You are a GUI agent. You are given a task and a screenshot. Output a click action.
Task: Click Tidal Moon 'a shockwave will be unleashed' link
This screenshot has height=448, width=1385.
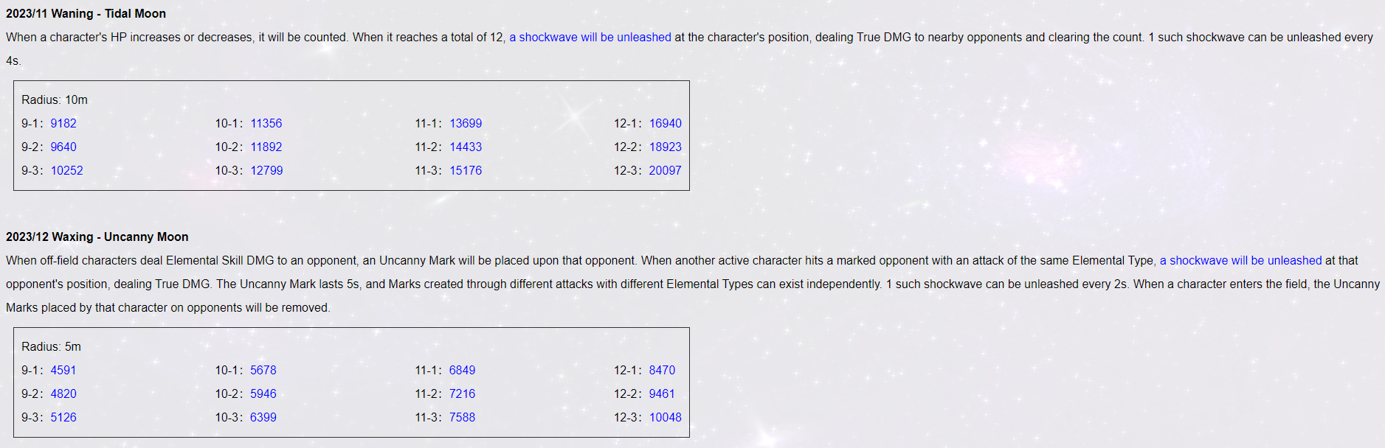click(x=590, y=37)
